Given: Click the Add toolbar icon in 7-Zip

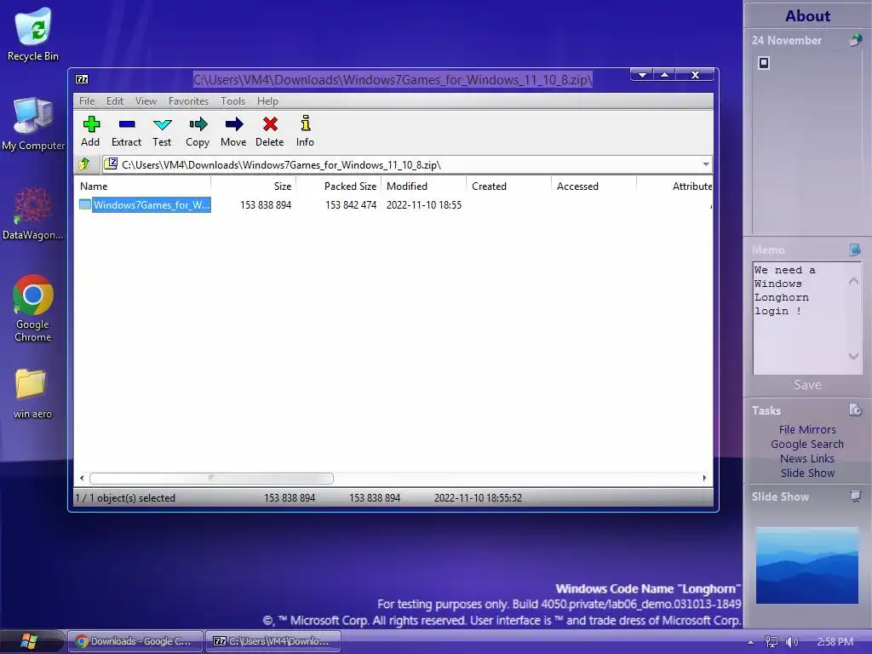Looking at the screenshot, I should click(x=90, y=131).
